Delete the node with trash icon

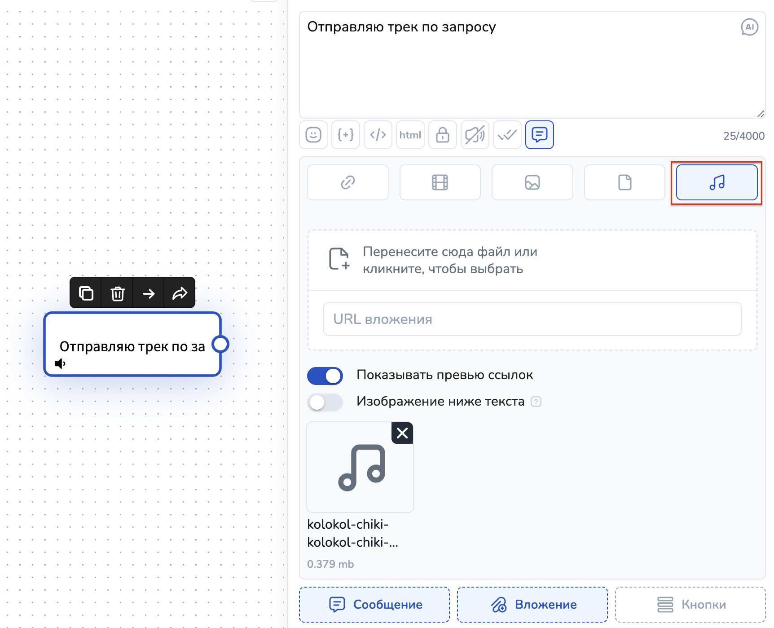(117, 293)
